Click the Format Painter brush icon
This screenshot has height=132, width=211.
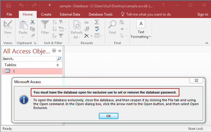point(33,36)
